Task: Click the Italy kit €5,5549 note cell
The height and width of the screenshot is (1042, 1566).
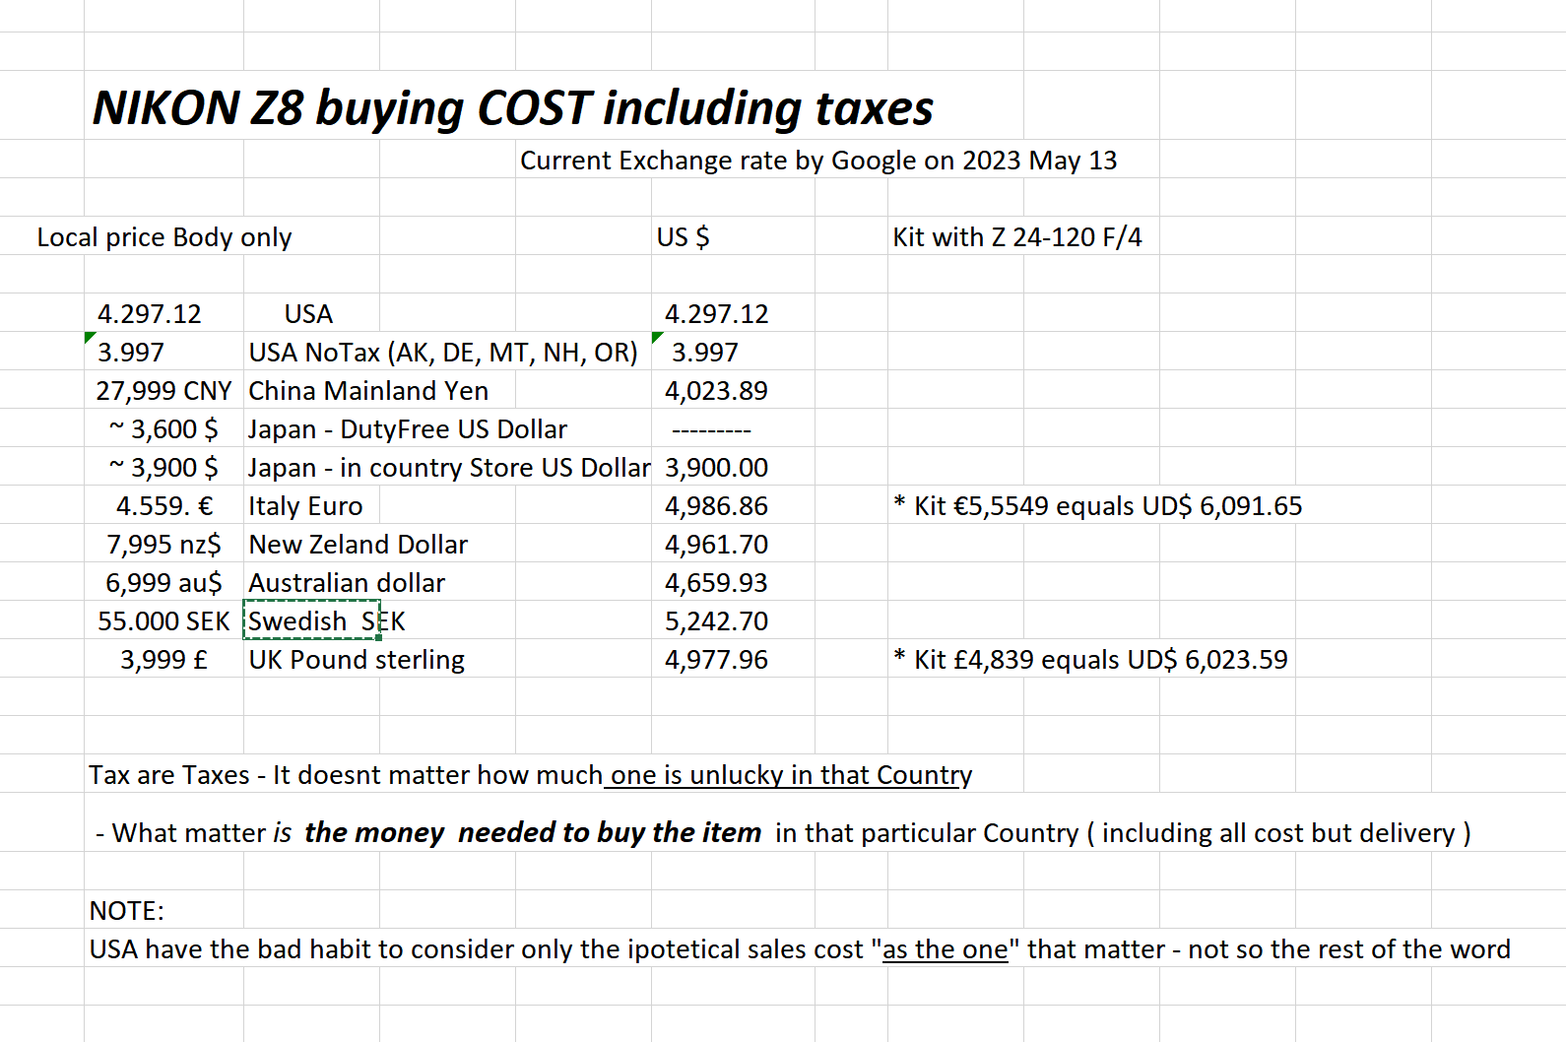Action: tap(1097, 506)
